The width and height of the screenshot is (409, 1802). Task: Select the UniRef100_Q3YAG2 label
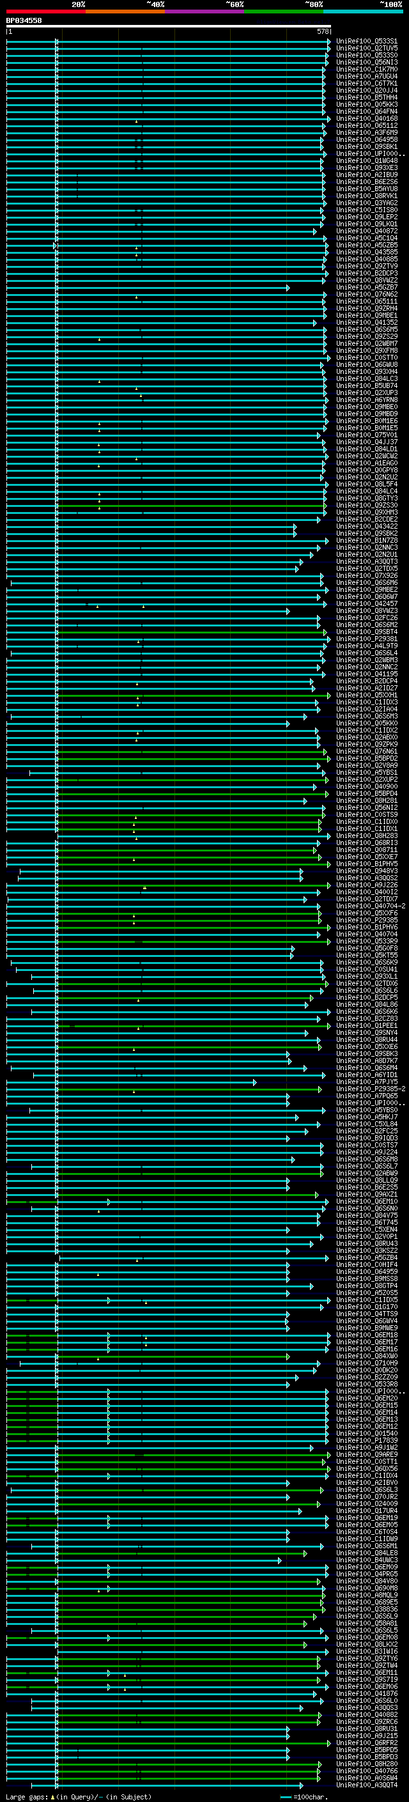367,203
